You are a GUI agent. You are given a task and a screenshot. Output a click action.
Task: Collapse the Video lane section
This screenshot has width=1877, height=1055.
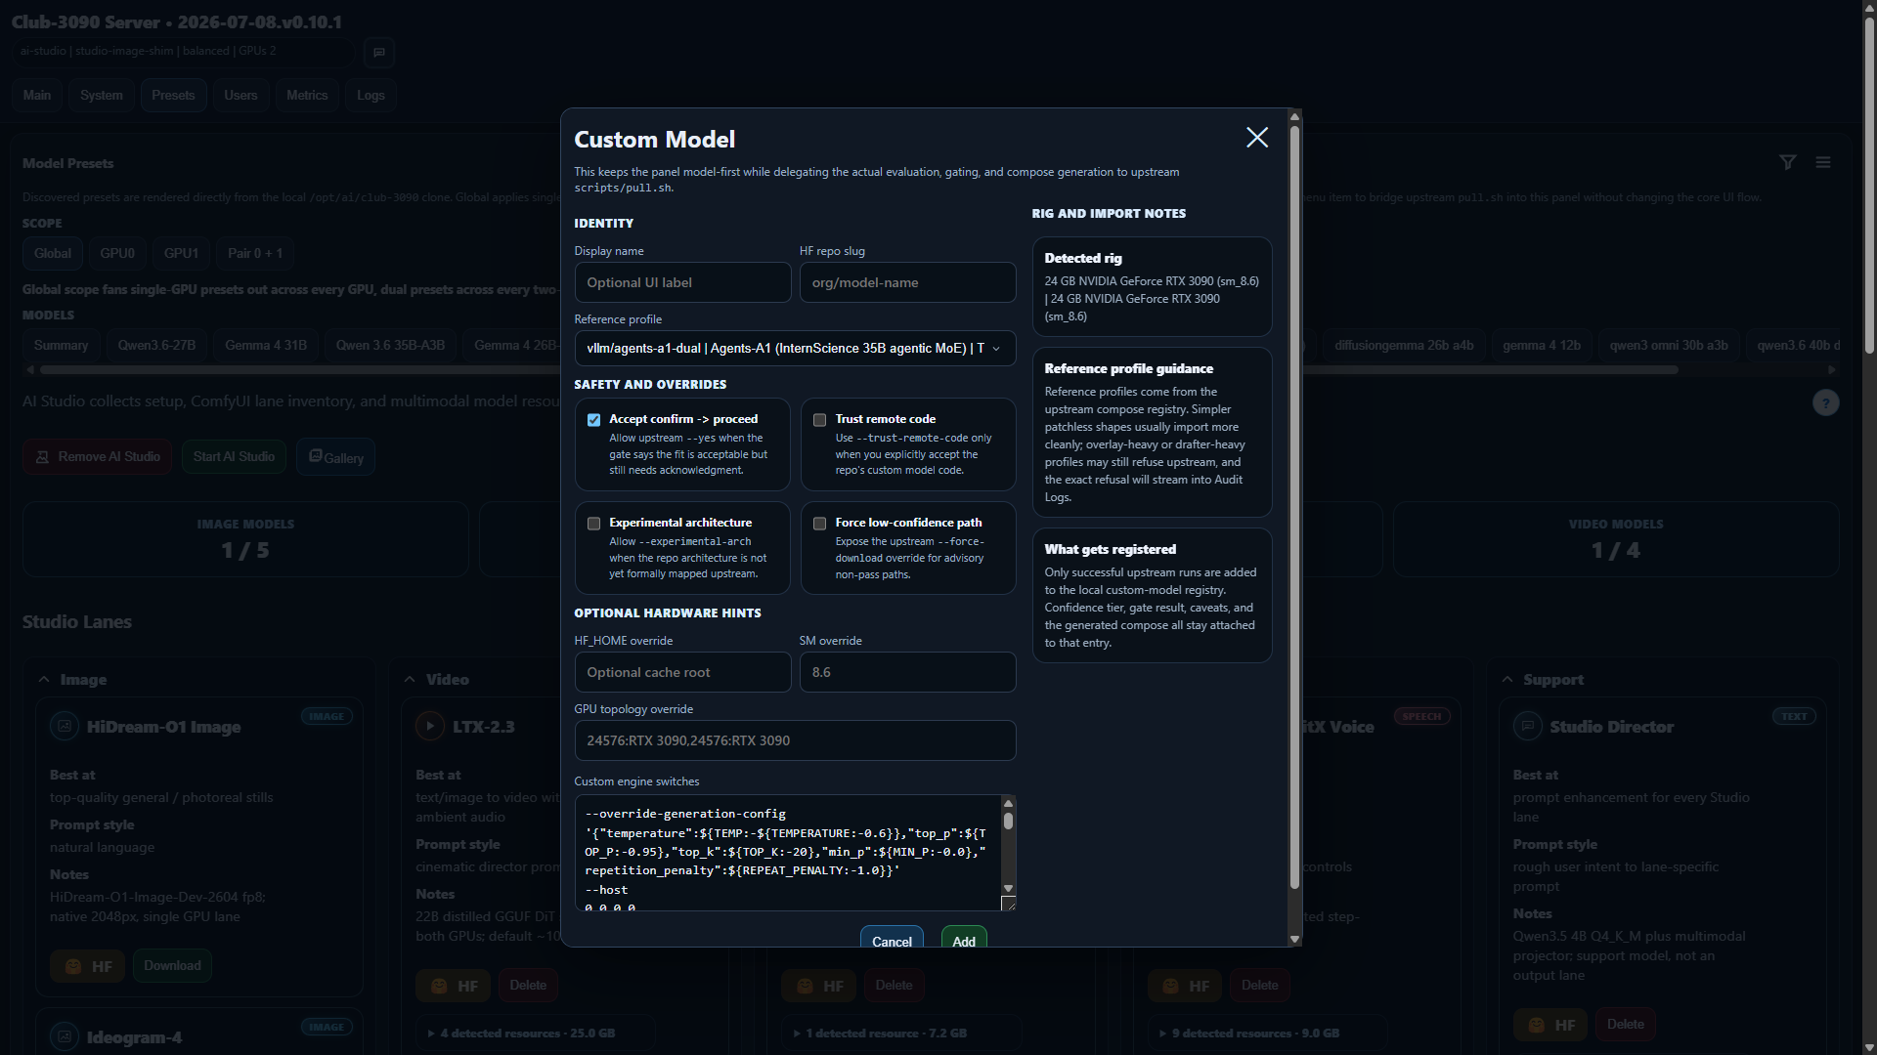pos(410,679)
